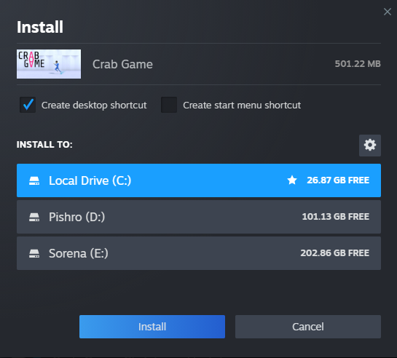Click the 501.22 MB size text
Viewport: 397px width, 358px height.
point(358,64)
